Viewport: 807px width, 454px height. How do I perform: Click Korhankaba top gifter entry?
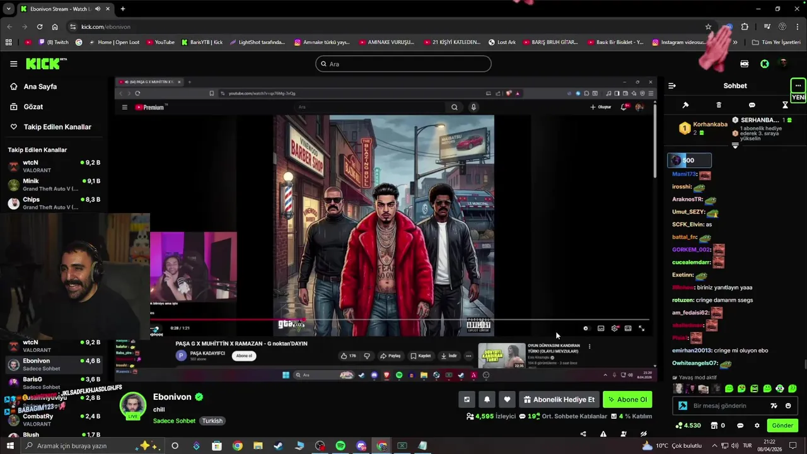[703, 128]
